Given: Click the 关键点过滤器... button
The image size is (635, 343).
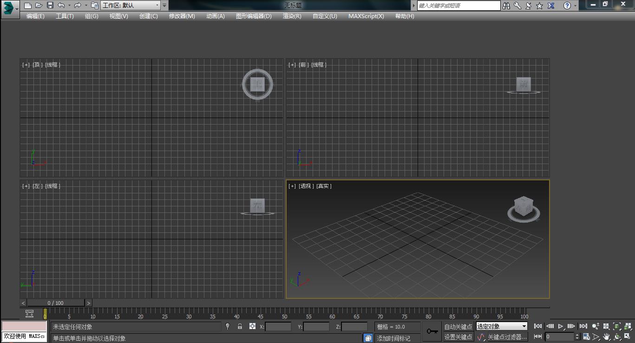Looking at the screenshot, I should (x=507, y=337).
